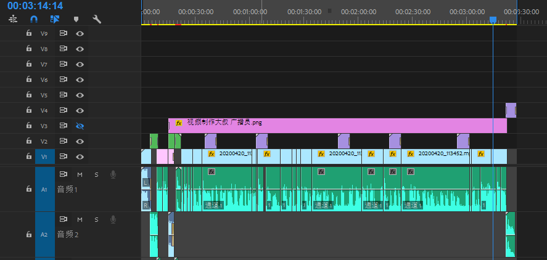Toggle Linked Selection icon
547x260 pixels.
pyautogui.click(x=55, y=19)
